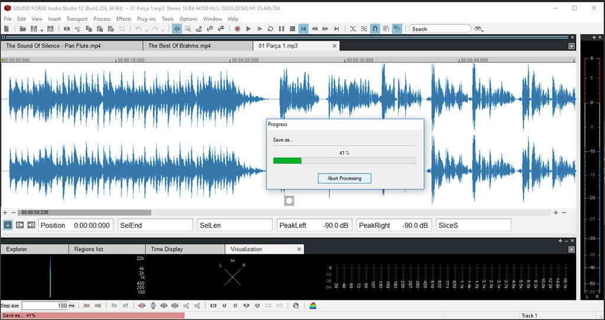Open the Transport menu
The height and width of the screenshot is (320, 605).
pyautogui.click(x=77, y=19)
